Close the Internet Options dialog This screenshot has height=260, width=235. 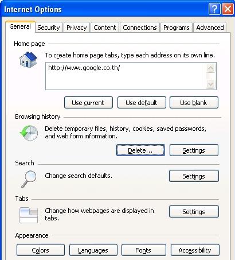228,9
